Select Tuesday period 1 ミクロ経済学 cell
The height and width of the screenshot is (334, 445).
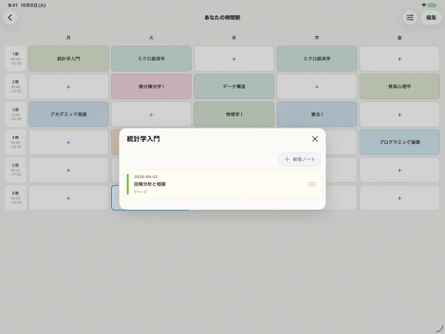151,59
